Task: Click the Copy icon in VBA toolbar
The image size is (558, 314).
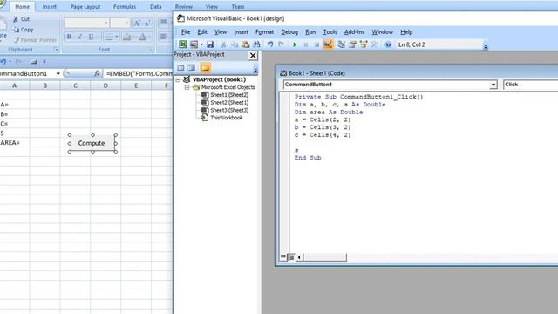Action: tap(235, 44)
